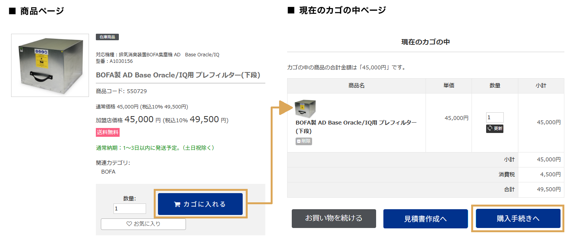Open the BOFA related category link

pos(108,172)
